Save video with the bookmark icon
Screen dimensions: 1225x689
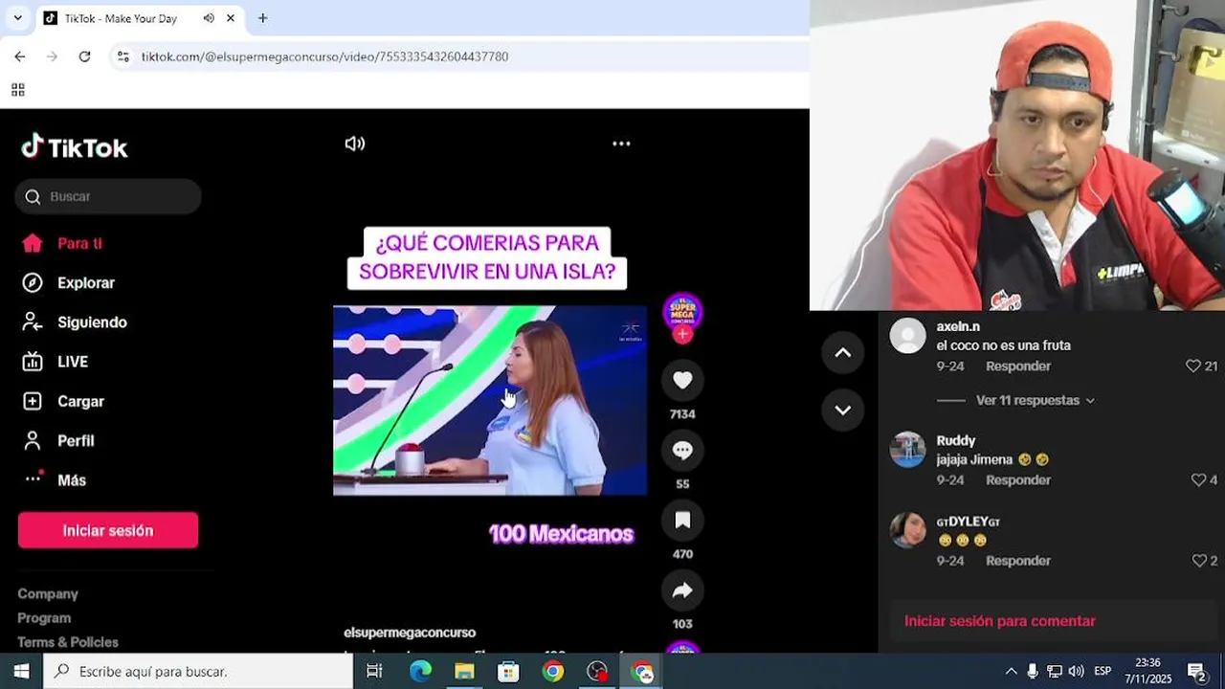pyautogui.click(x=682, y=520)
